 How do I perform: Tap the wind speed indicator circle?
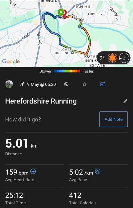(124, 58)
